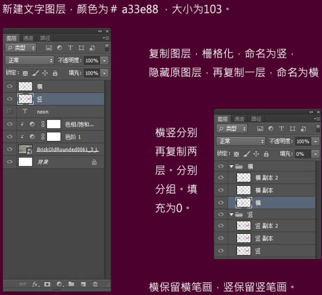Collapse the 竖 group in right panel
This screenshot has height=295, width=322.
(x=232, y=215)
